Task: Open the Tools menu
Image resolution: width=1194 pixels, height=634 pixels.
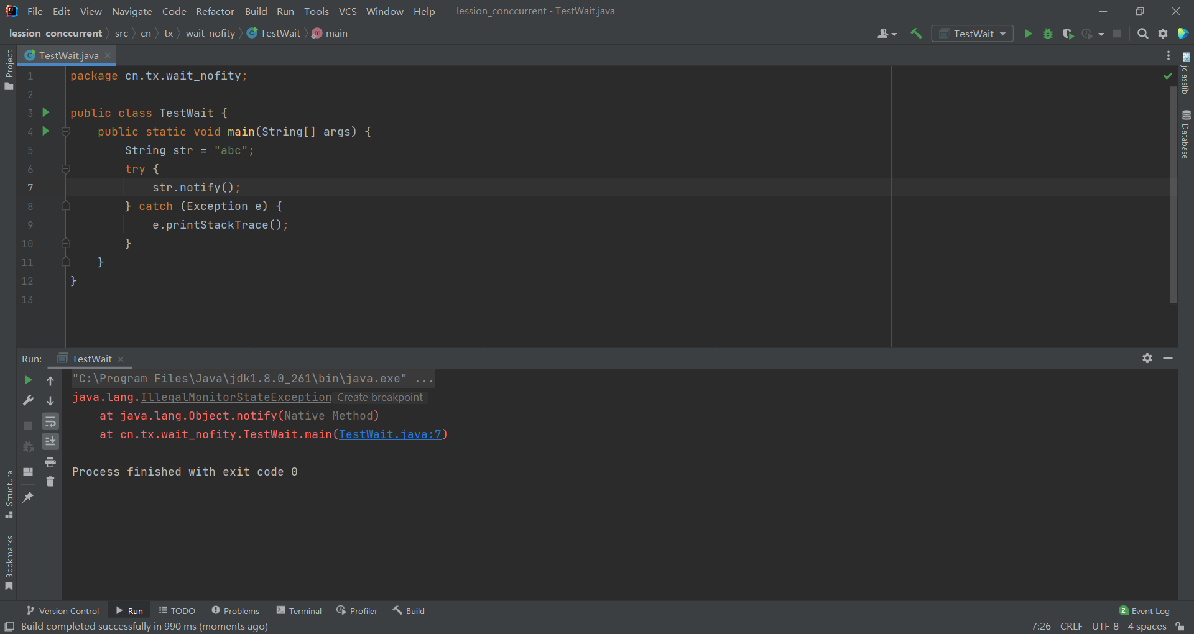Action: point(316,11)
